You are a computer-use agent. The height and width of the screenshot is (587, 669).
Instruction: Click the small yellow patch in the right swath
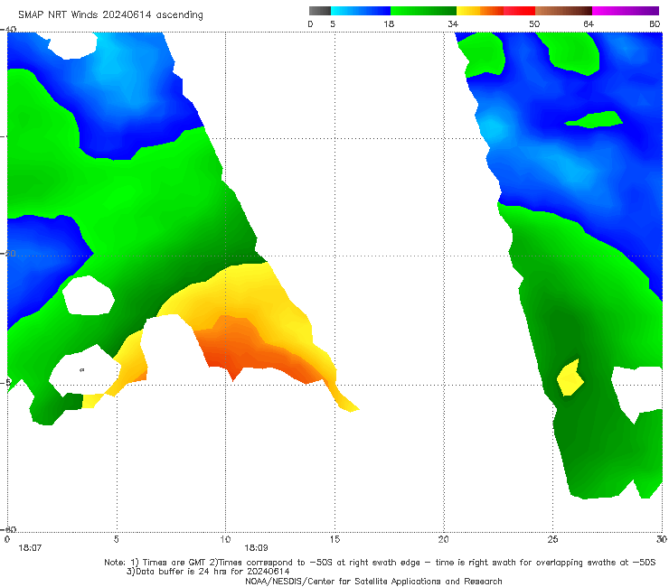point(570,378)
